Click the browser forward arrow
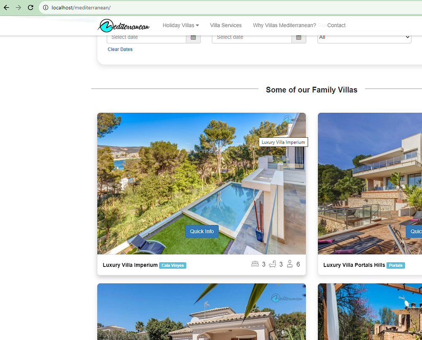Image resolution: width=422 pixels, height=340 pixels. click(18, 8)
